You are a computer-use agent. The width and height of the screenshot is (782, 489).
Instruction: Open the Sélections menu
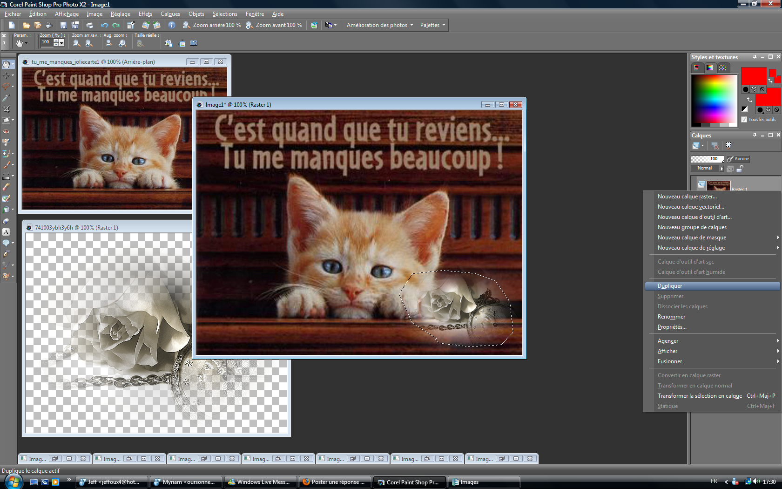(x=225, y=14)
